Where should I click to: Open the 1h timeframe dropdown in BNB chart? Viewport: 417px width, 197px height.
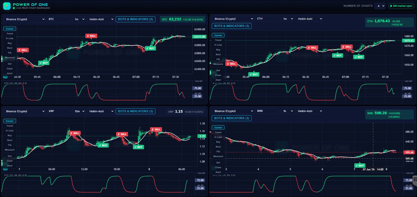click(287, 111)
